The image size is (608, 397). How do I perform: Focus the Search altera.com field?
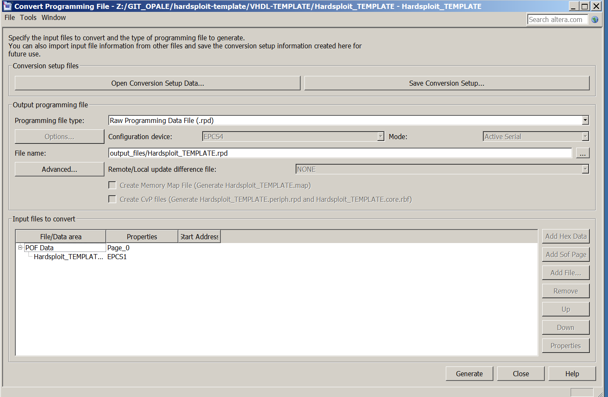(x=557, y=20)
